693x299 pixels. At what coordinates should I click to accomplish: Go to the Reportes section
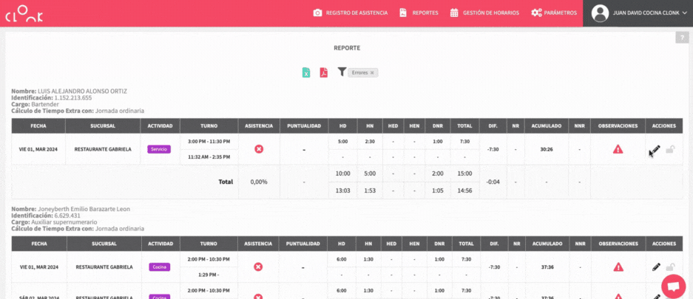pos(419,13)
